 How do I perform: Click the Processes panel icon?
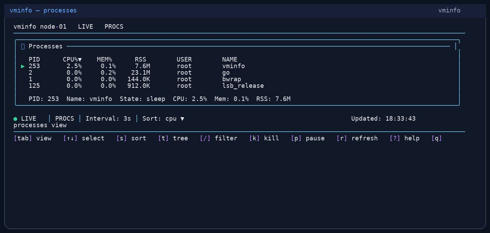coord(23,46)
